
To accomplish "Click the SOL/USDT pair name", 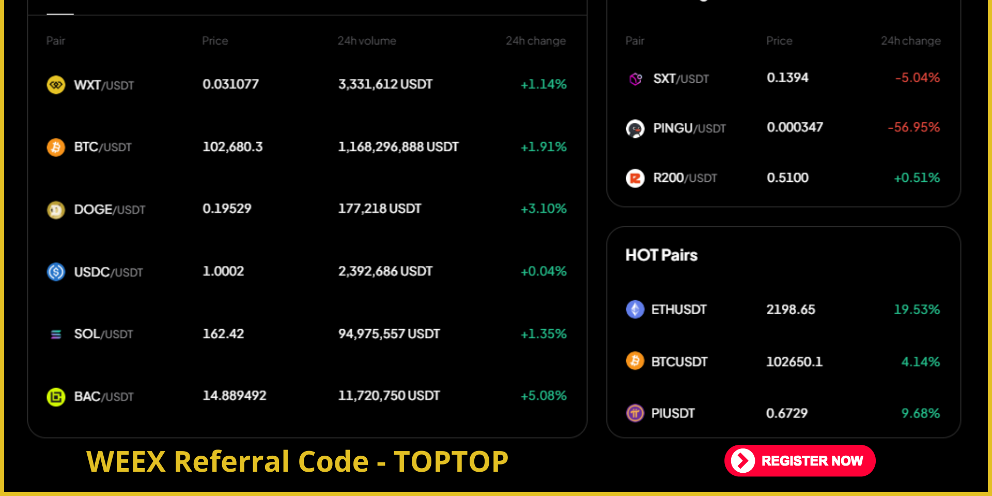I will [x=103, y=334].
